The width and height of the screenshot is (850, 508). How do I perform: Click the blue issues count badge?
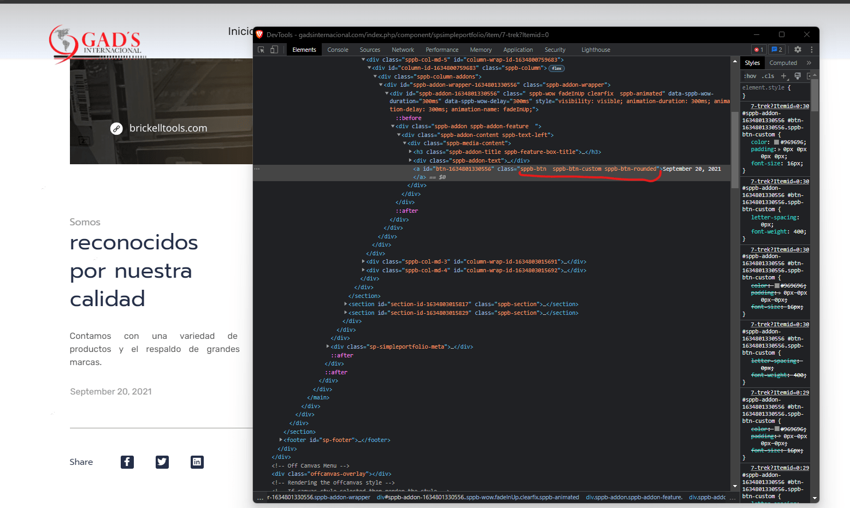click(x=777, y=50)
